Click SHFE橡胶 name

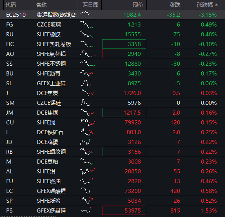pos(49,34)
